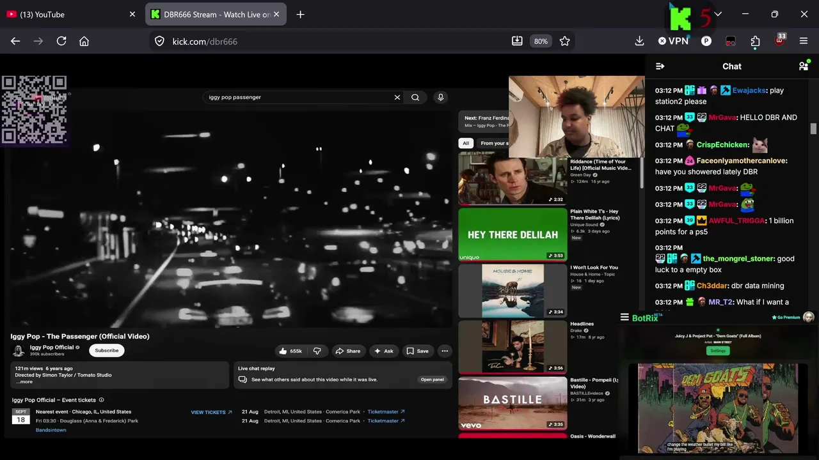Open first Detroit Ticketmaster link
The image size is (819, 460).
(x=386, y=412)
